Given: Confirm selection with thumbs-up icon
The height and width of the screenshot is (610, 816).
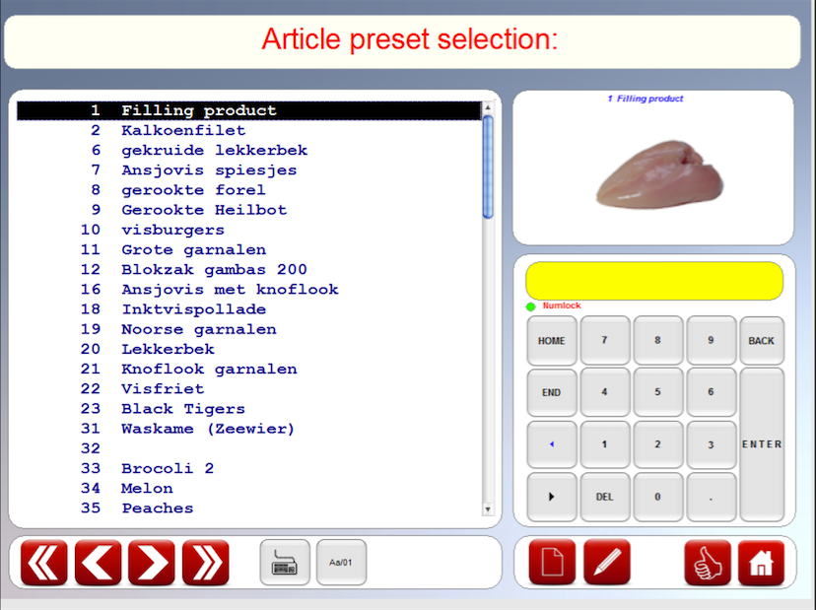Looking at the screenshot, I should tap(708, 563).
